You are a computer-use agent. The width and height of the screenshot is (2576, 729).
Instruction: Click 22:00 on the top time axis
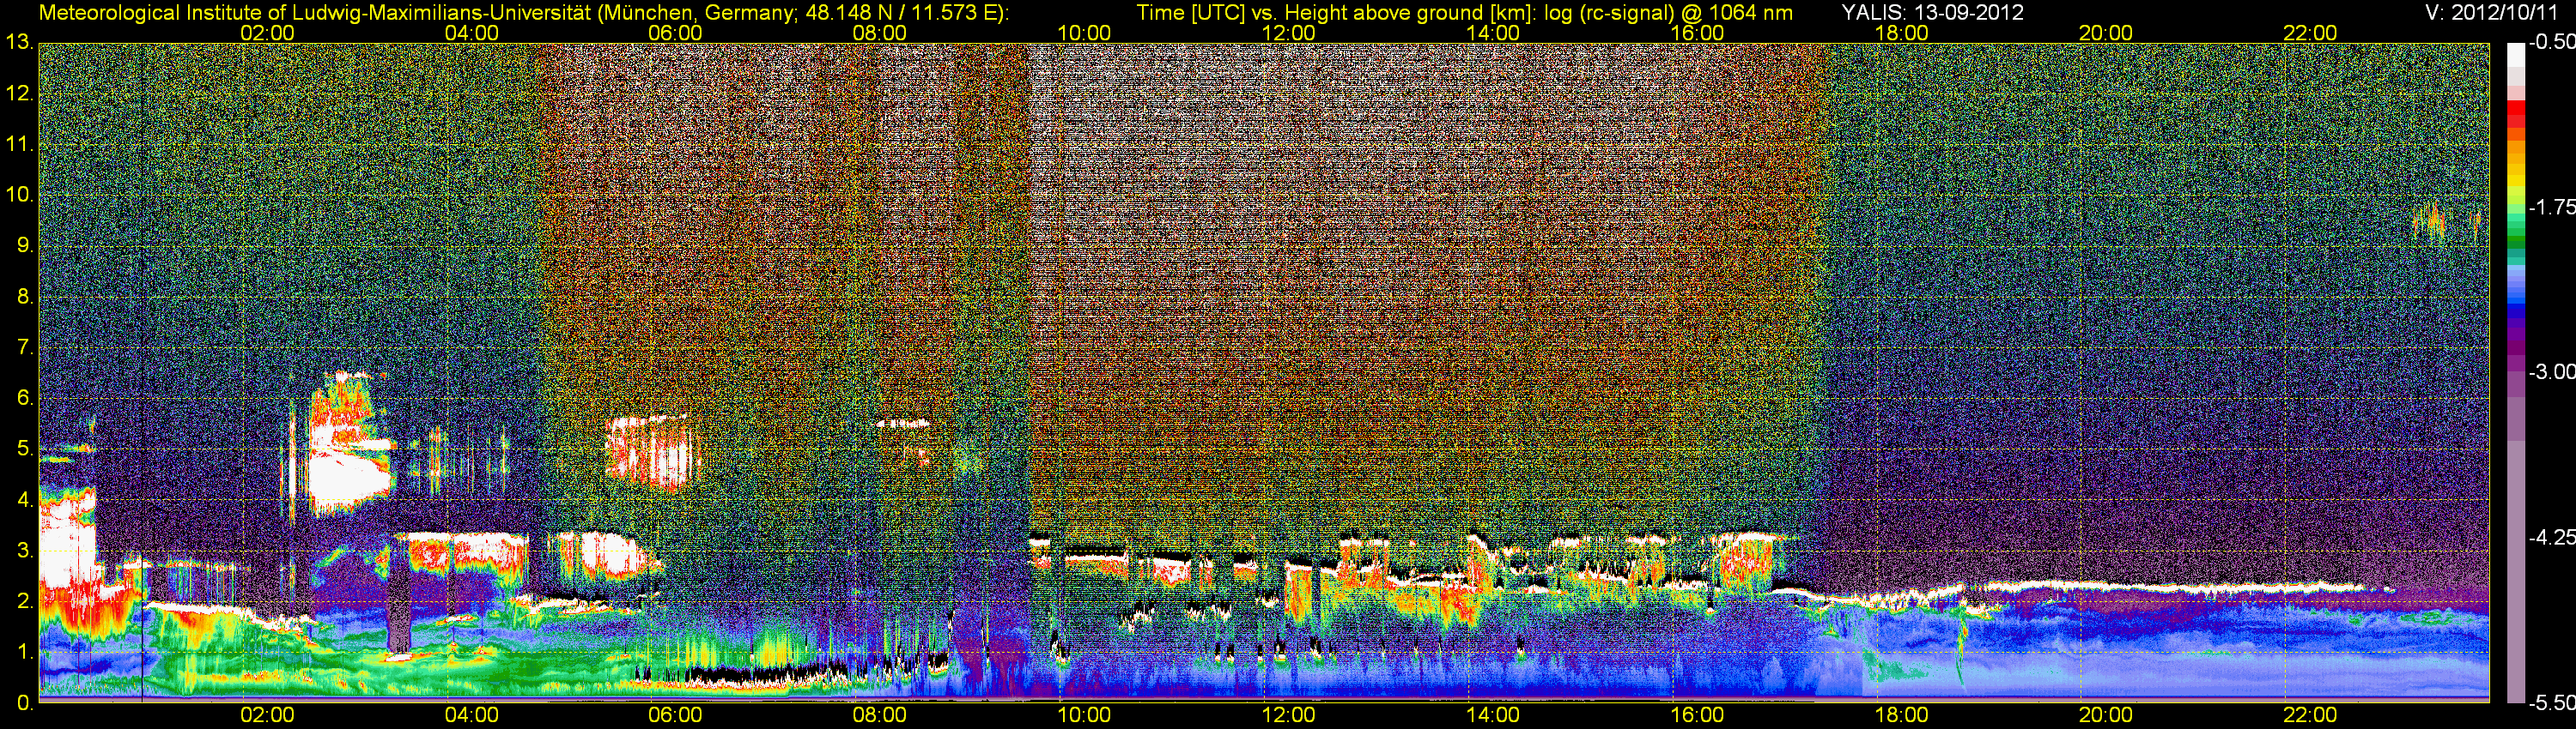(2310, 33)
